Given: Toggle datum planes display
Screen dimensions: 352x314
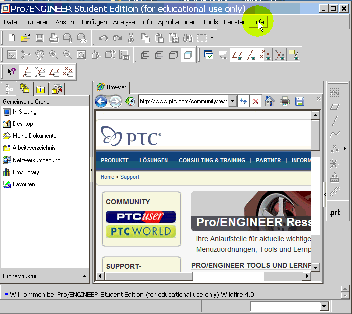Looking at the screenshot, I should (237, 55).
